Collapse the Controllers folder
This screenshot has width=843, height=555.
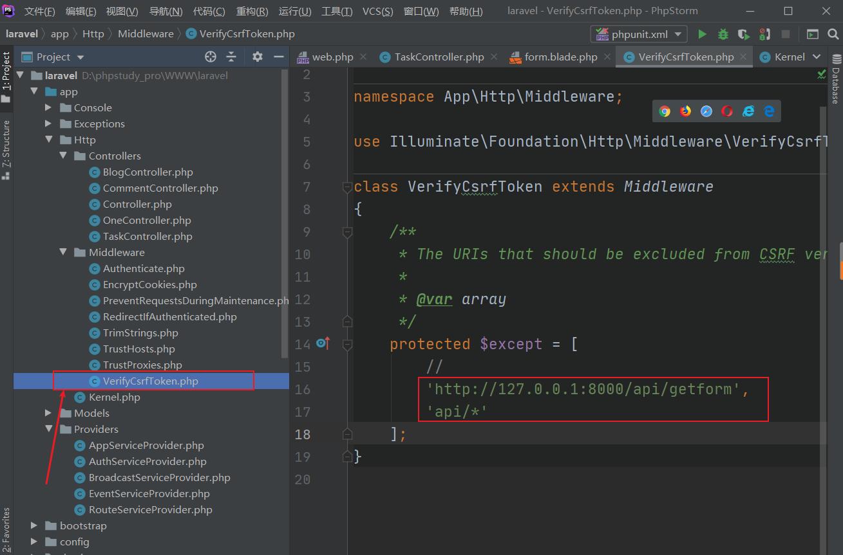(x=63, y=156)
